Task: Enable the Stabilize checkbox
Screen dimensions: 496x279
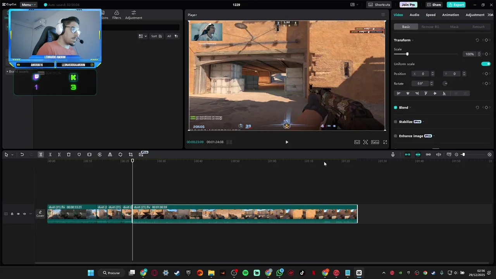Action: (x=396, y=122)
